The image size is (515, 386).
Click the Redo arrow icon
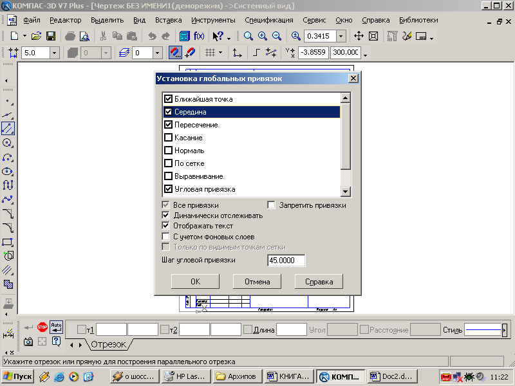pos(166,36)
